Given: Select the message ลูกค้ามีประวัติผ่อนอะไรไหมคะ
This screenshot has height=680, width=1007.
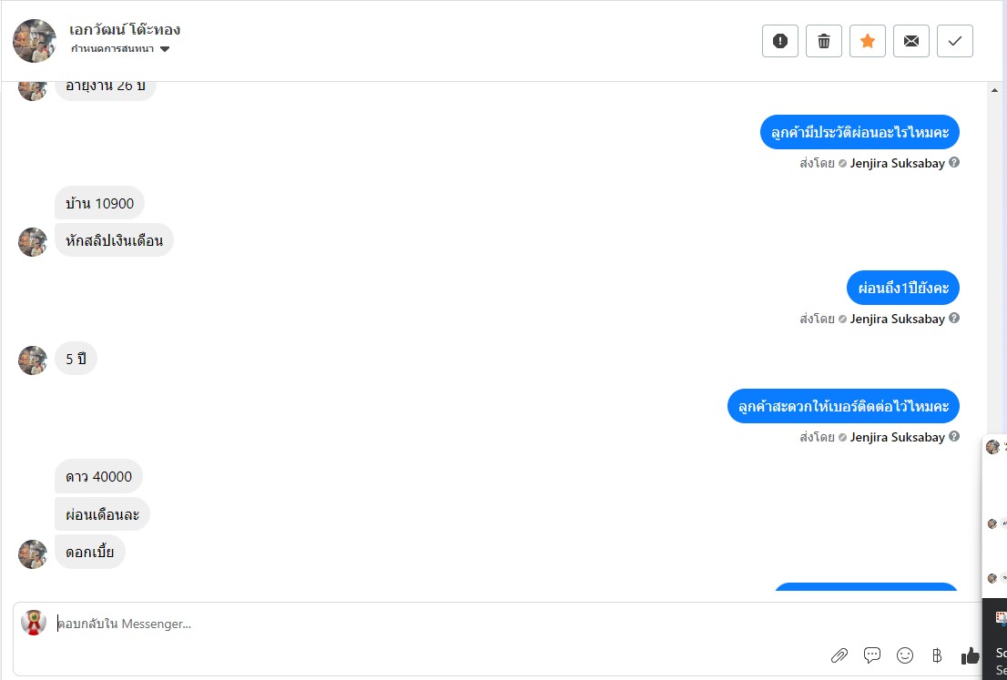Looking at the screenshot, I should point(860,134).
